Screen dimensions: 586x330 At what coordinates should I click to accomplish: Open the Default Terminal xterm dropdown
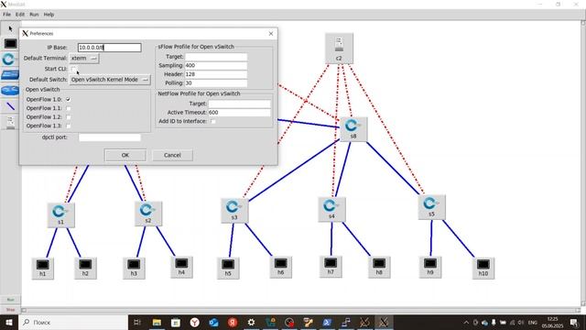pos(84,59)
